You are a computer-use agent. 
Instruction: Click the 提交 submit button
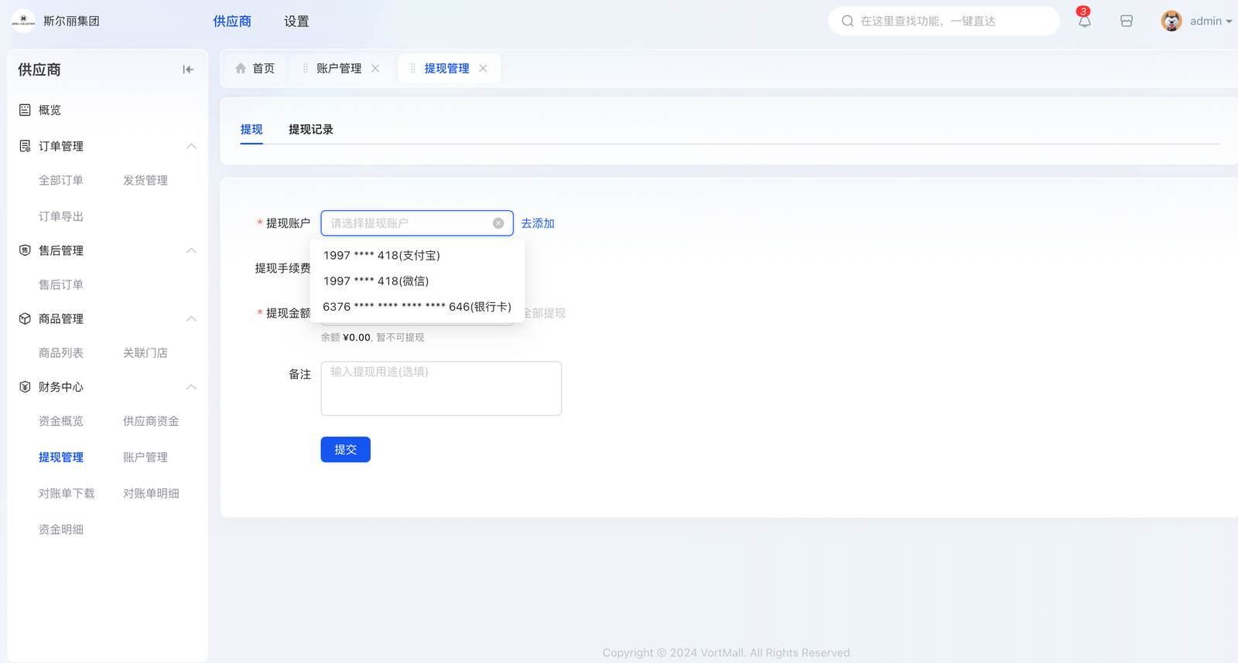pos(345,450)
